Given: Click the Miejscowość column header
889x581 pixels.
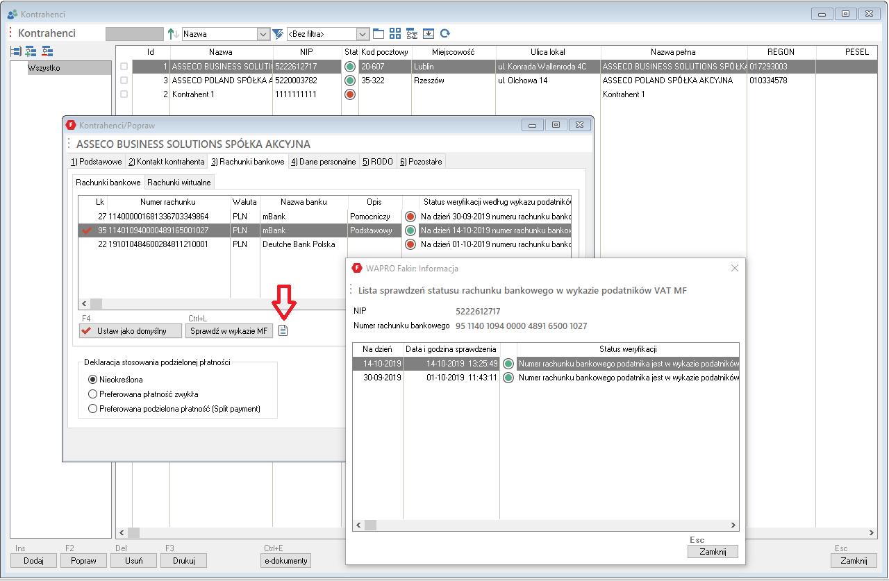Looking at the screenshot, I should pos(453,52).
